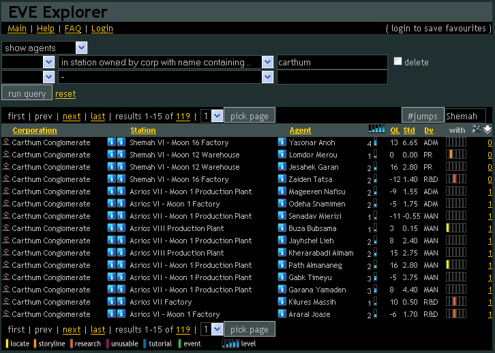Viewport: 495px width, 353px height.
Task: Click the map icon in table header
Action: pyautogui.click(x=477, y=129)
